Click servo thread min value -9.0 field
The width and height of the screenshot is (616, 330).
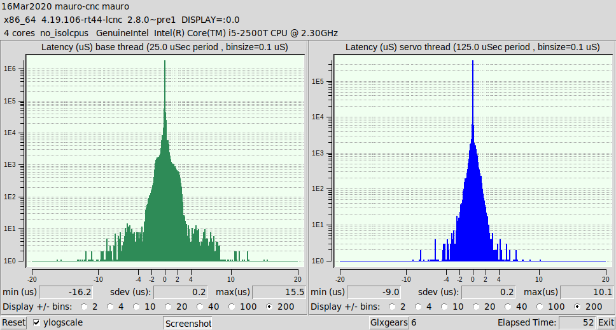pyautogui.click(x=374, y=292)
